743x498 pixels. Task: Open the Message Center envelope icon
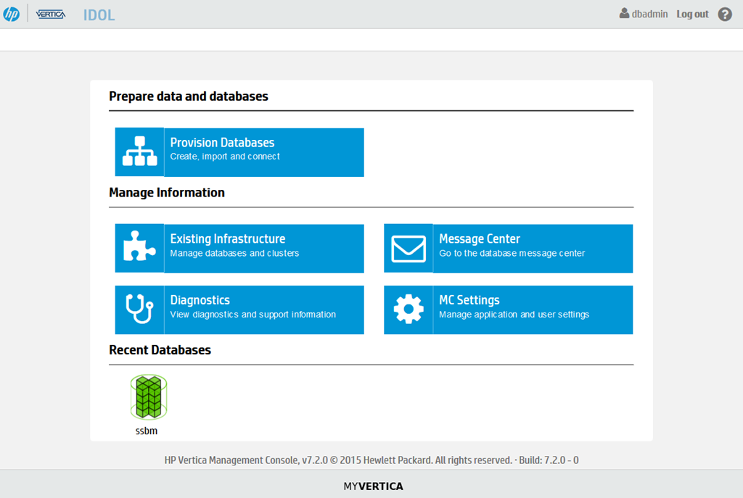(x=408, y=248)
